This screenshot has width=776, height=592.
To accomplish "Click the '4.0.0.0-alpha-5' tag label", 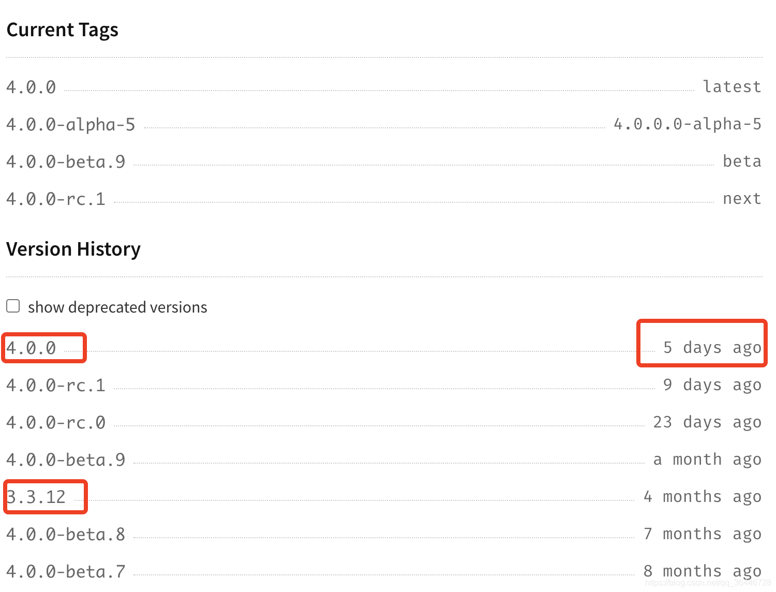I will (688, 124).
